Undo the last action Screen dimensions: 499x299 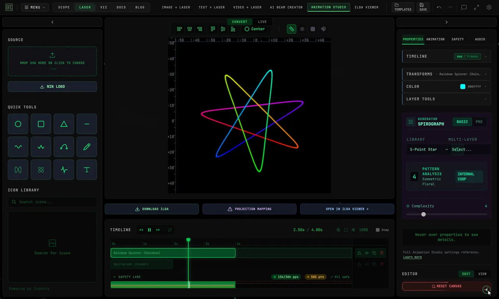click(x=439, y=7)
